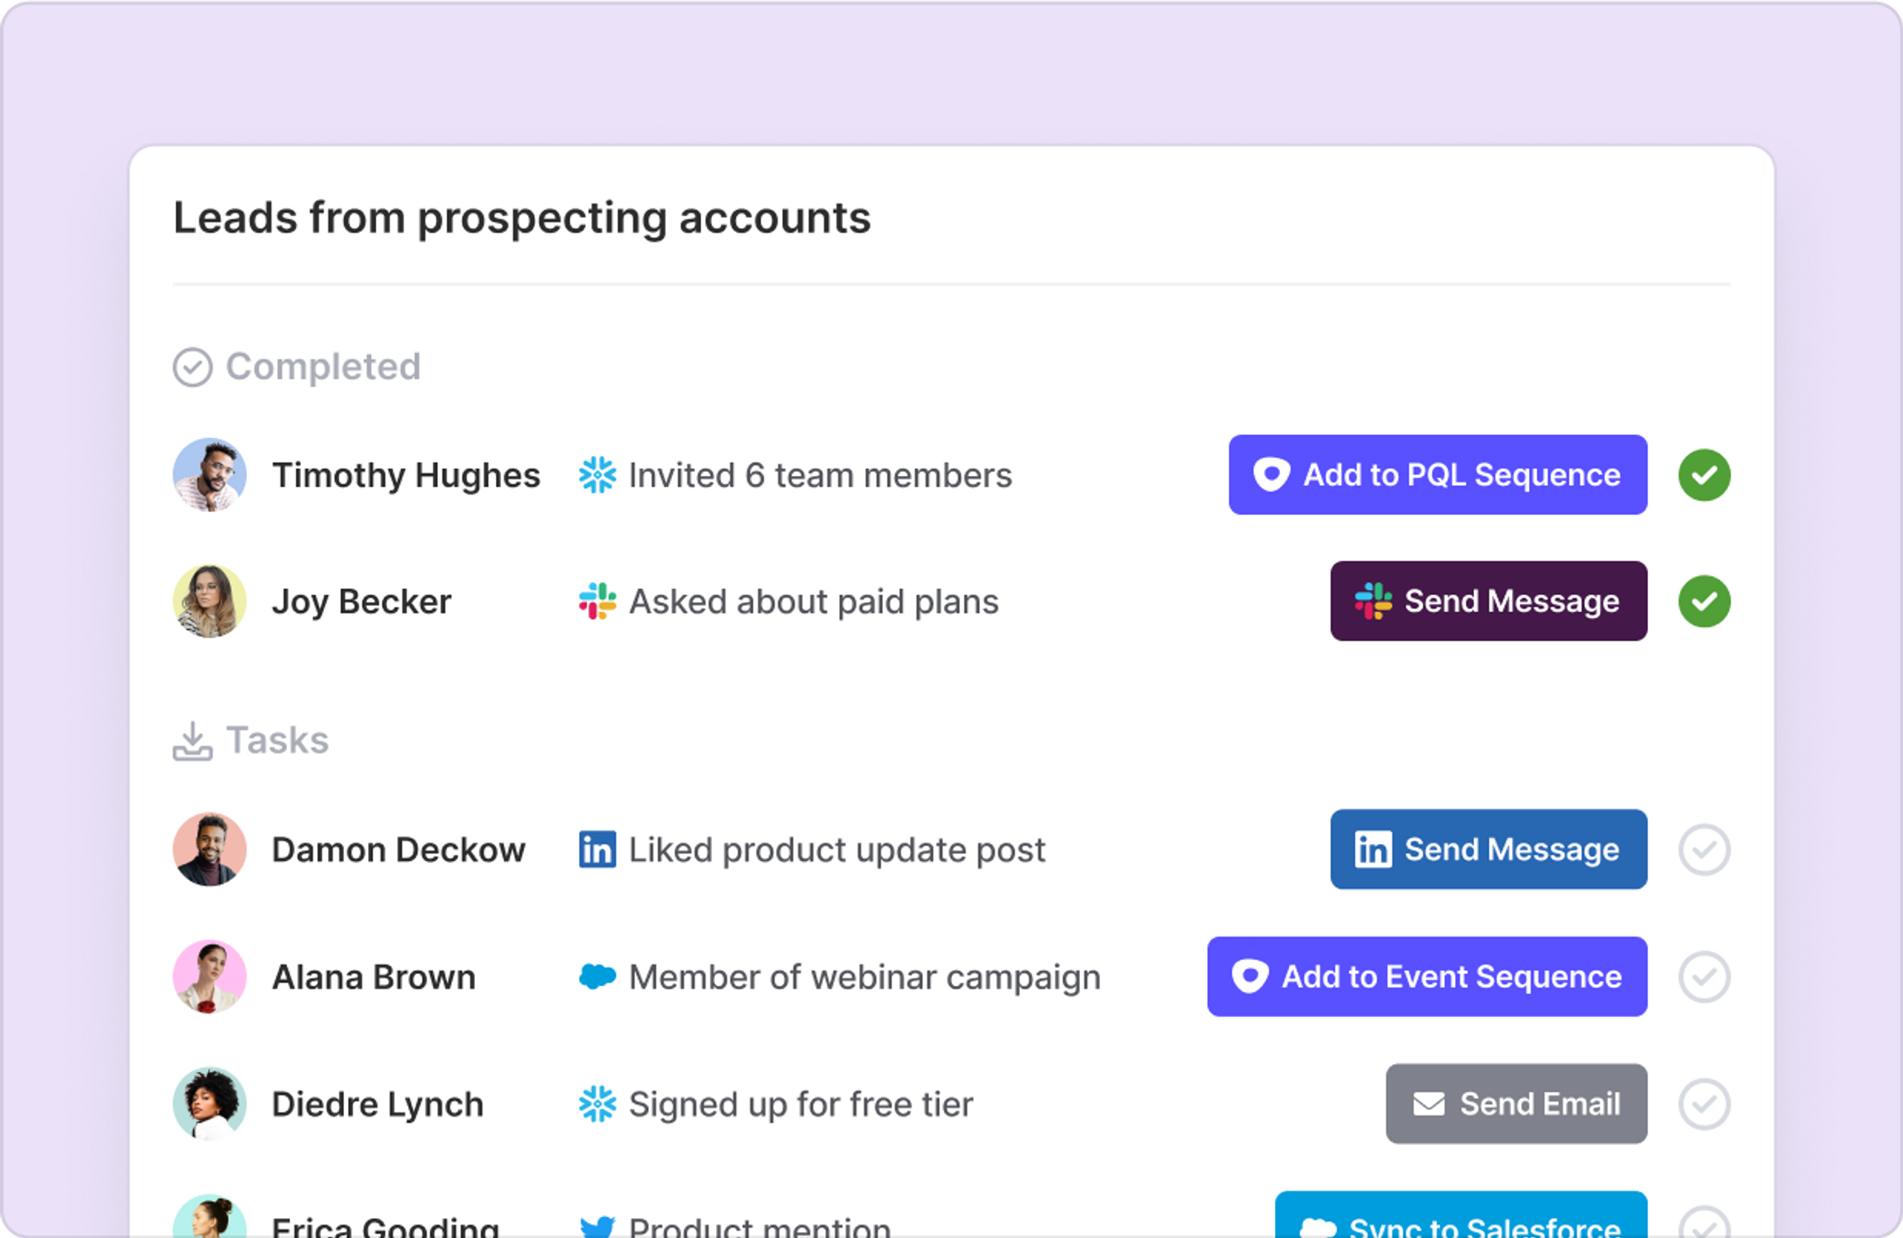This screenshot has height=1238, width=1903.
Task: Uncheck Joy Becker's green completed checkmark
Action: [1704, 602]
